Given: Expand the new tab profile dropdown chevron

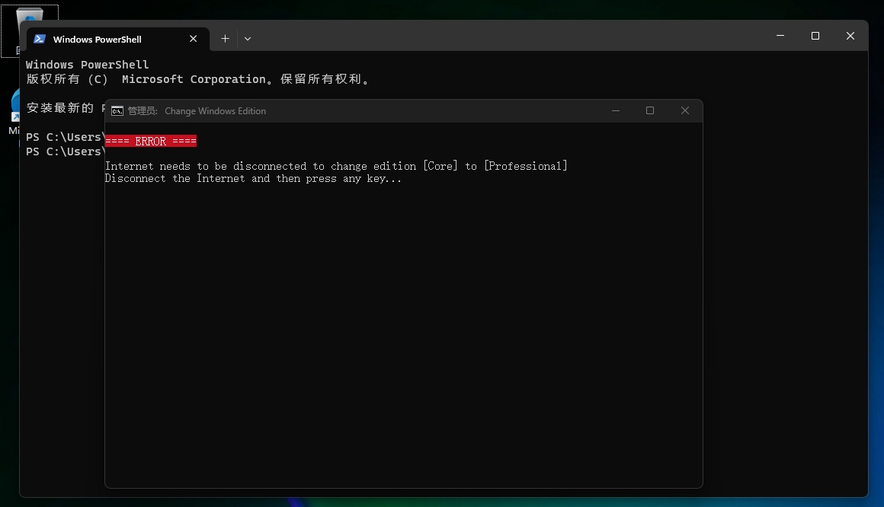Looking at the screenshot, I should [x=248, y=39].
